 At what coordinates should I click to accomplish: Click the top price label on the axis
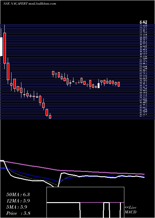143,22
